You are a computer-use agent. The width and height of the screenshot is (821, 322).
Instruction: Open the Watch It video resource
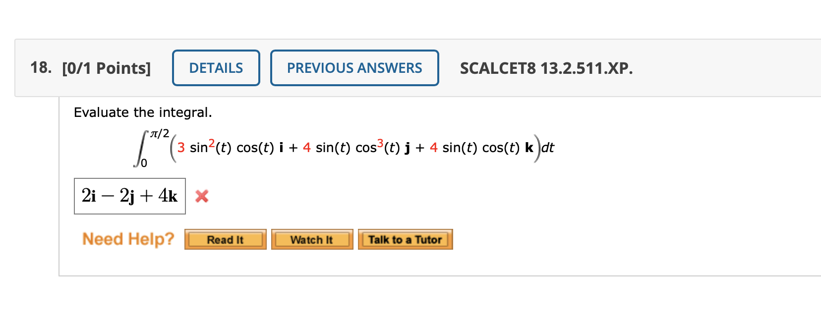311,239
